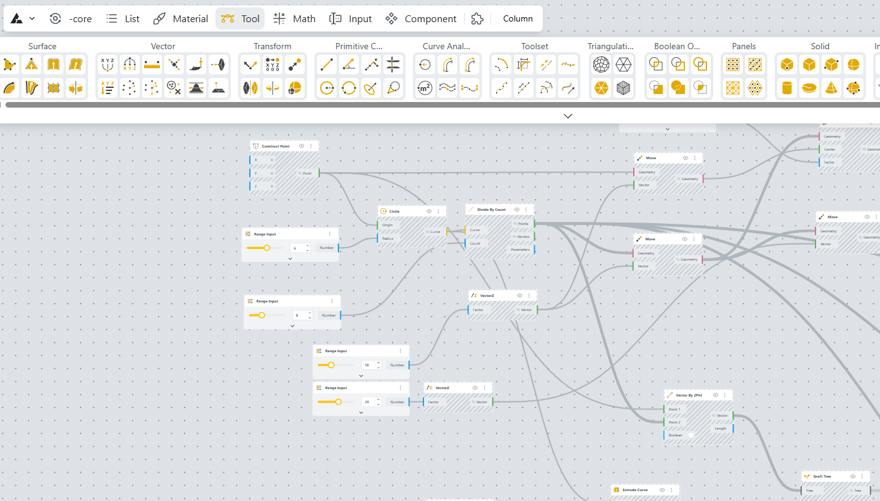Select the two-point Line primitive curve tool
The height and width of the screenshot is (501, 880).
click(x=327, y=65)
